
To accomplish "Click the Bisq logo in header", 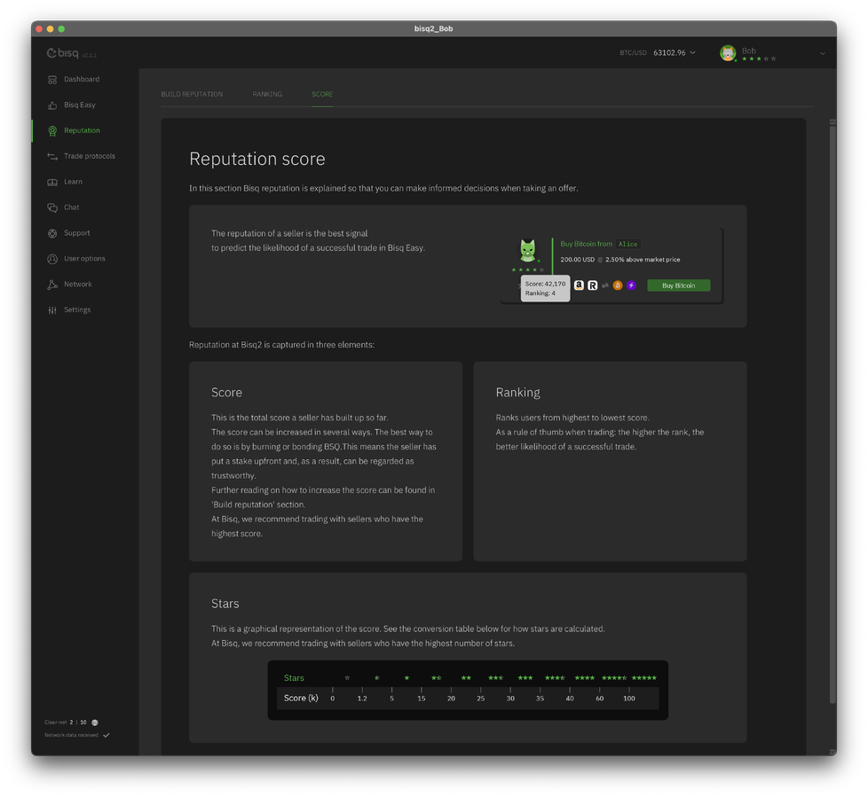I will [x=63, y=53].
